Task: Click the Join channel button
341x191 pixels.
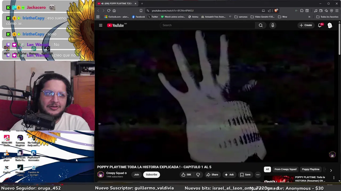Action: pyautogui.click(x=136, y=175)
